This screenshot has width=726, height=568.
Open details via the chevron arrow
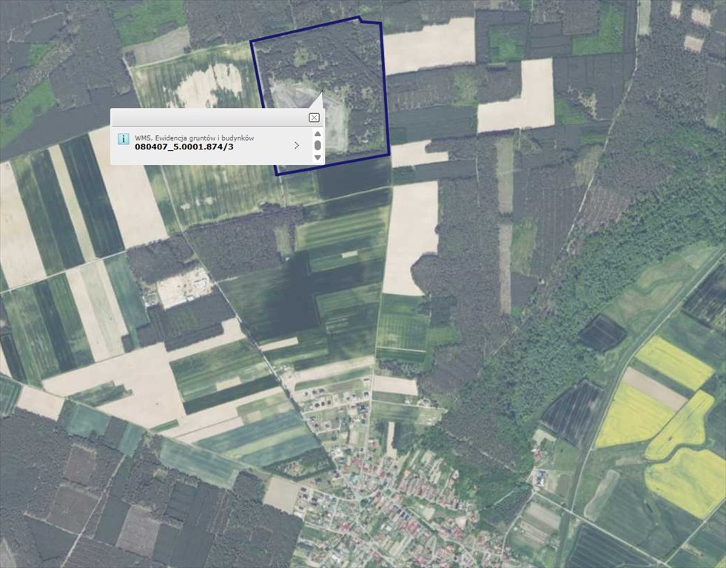click(297, 144)
